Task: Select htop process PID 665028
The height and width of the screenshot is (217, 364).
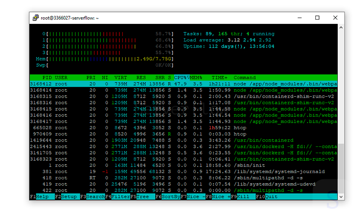Action: [x=183, y=128]
